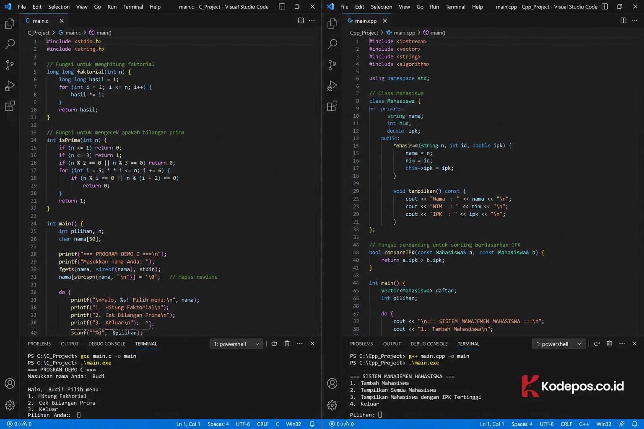This screenshot has width=644, height=429.
Task: Close the main.cpp tab
Action: [385, 21]
